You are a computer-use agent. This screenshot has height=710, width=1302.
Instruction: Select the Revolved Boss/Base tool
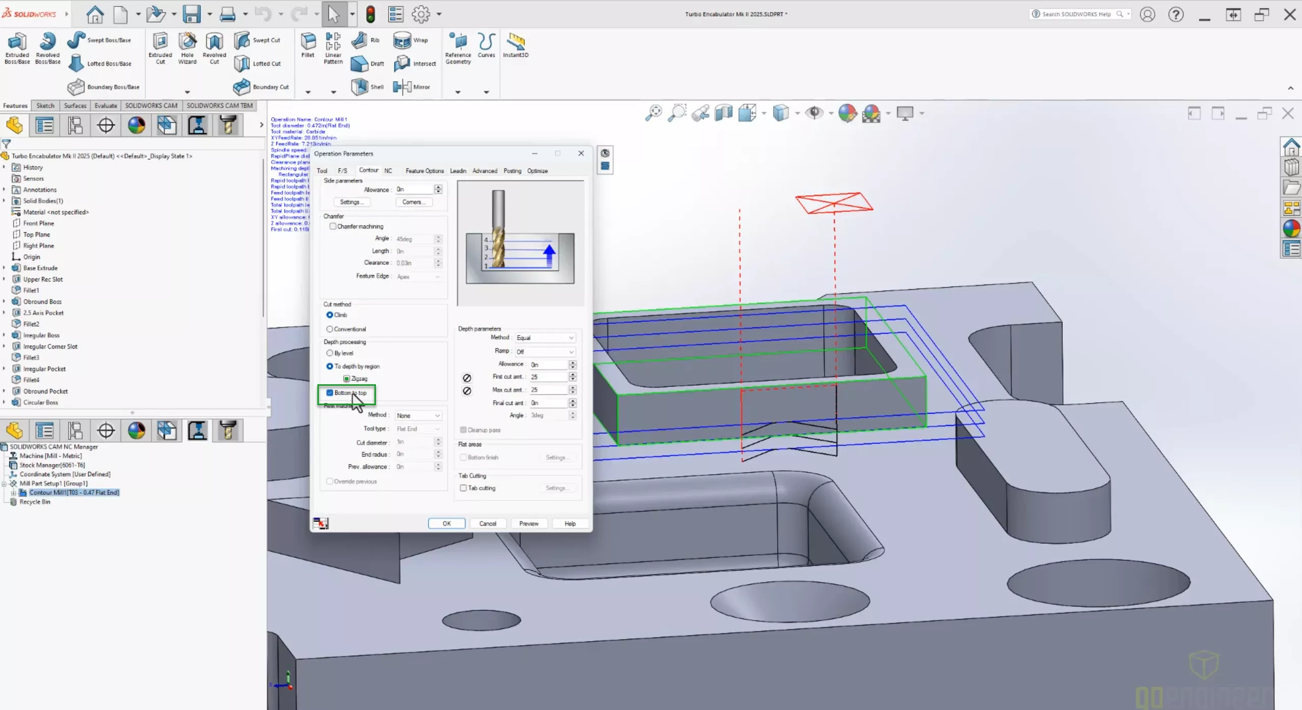(x=47, y=48)
